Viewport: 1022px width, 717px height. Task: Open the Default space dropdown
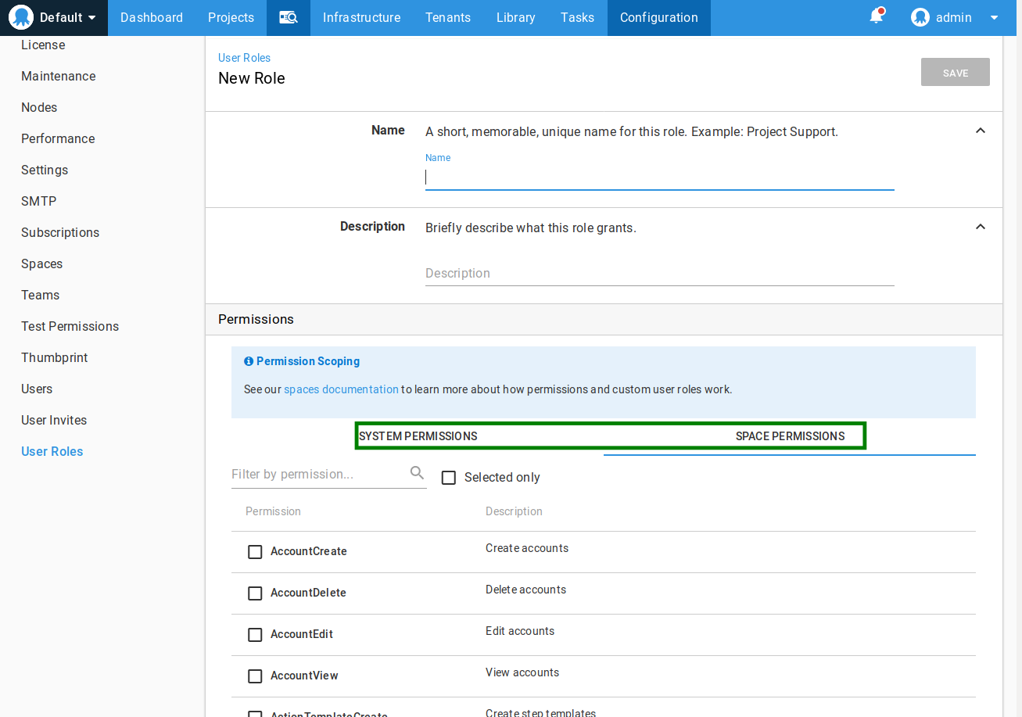(91, 18)
